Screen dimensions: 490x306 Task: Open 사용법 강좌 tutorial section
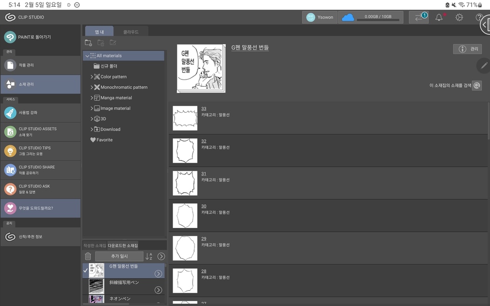coord(40,113)
